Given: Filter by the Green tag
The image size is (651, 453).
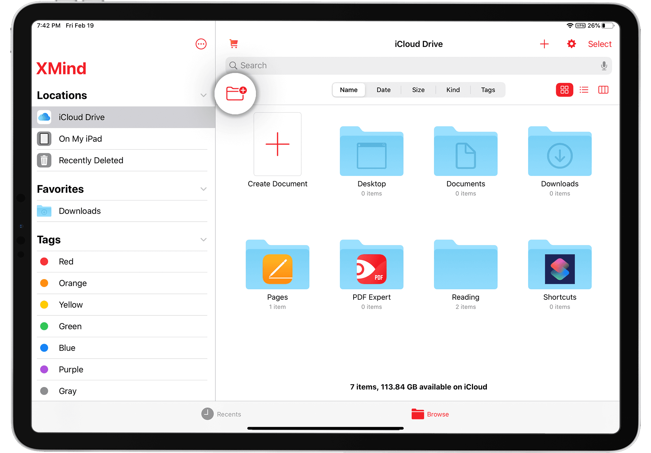Looking at the screenshot, I should point(123,326).
